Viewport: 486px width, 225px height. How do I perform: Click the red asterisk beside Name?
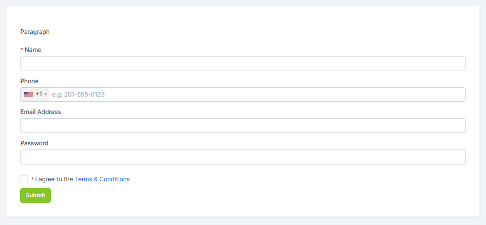(x=22, y=50)
